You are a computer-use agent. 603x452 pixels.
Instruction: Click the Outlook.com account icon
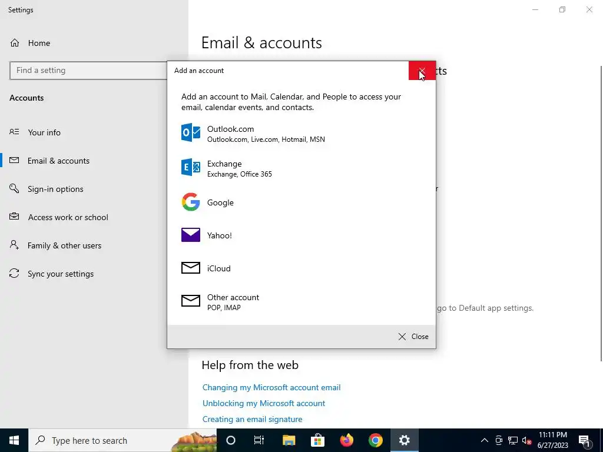191,132
